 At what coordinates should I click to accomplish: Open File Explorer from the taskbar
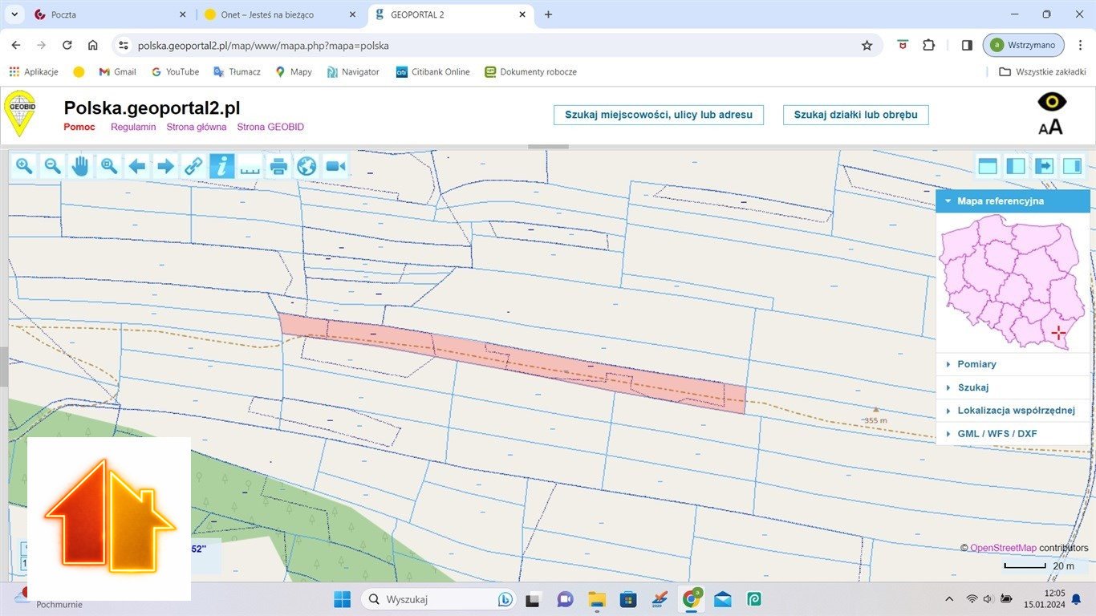[x=596, y=599]
